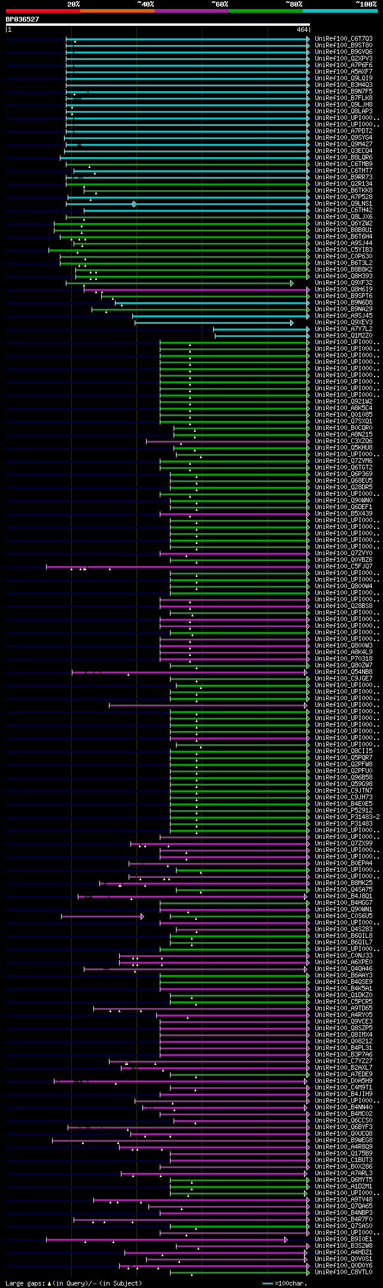383x1288 pixels.
Task: Click hit label UniRef100_Q1DKZ0
Action: coord(344,995)
